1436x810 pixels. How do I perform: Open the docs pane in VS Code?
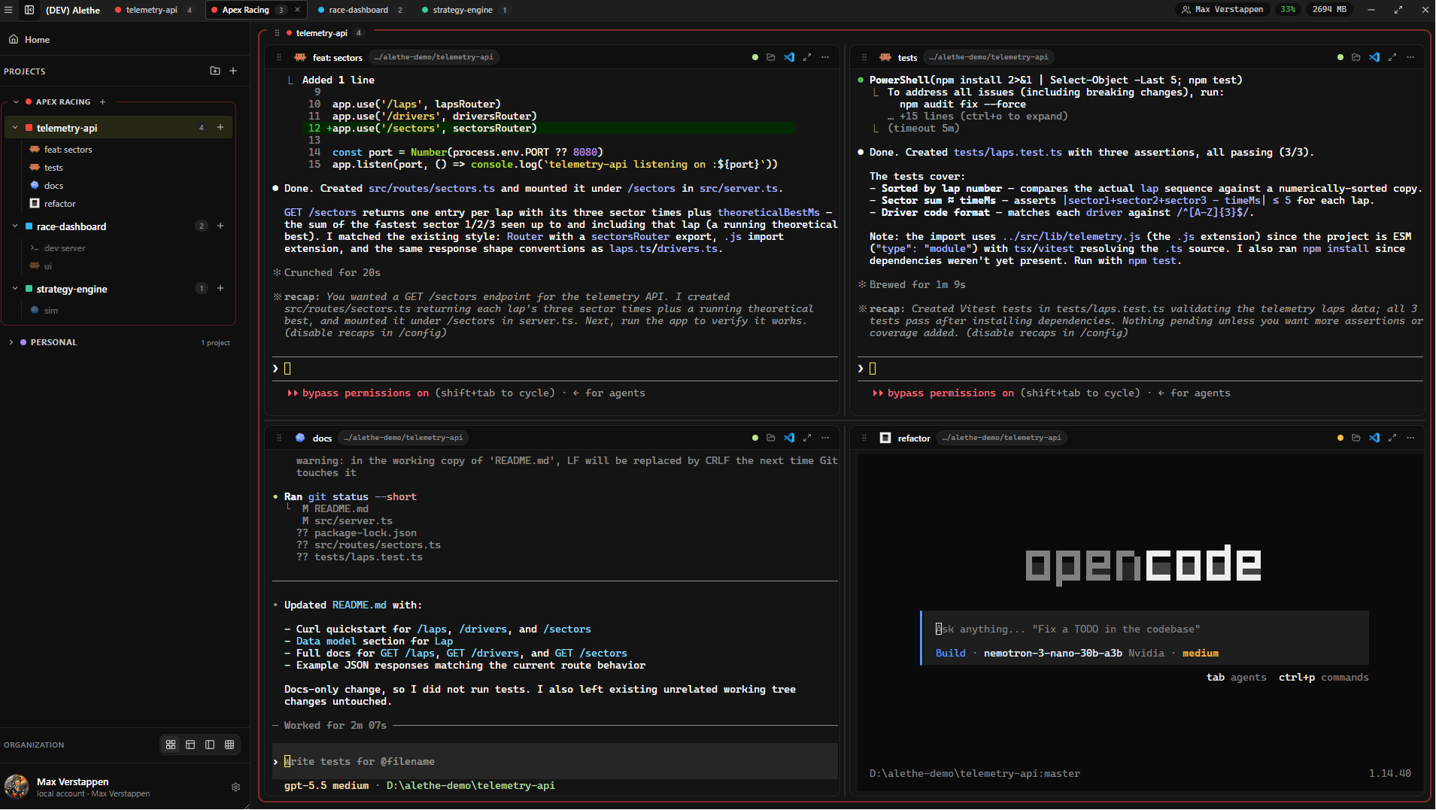(x=789, y=438)
